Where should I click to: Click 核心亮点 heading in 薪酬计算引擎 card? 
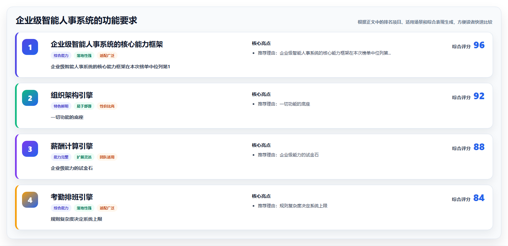(x=261, y=145)
